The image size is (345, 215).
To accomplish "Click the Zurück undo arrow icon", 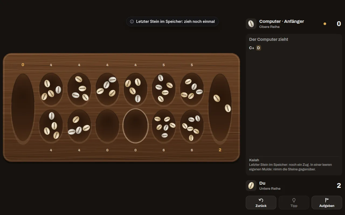I will (261, 200).
